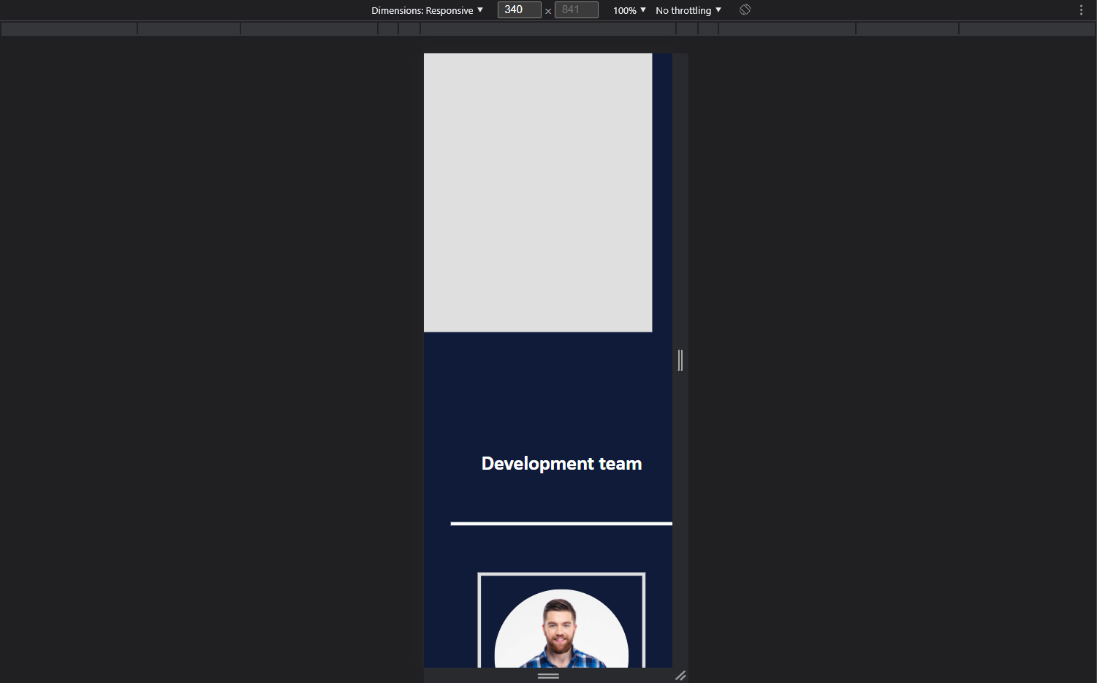Viewport: 1097px width, 683px height.
Task: Click the right-edge viewport width handle
Action: [680, 360]
